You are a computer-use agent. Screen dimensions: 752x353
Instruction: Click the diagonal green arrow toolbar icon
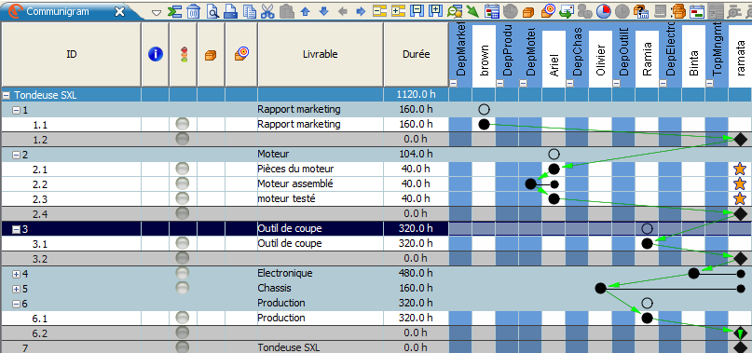pyautogui.click(x=472, y=11)
